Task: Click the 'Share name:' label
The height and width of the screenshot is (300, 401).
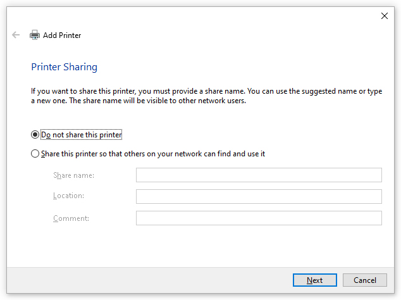Action: click(73, 175)
